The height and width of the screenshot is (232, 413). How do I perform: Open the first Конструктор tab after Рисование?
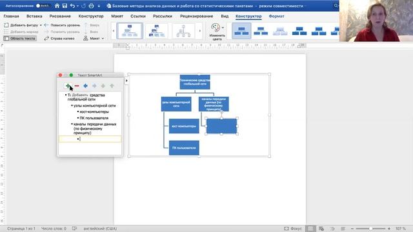[91, 16]
